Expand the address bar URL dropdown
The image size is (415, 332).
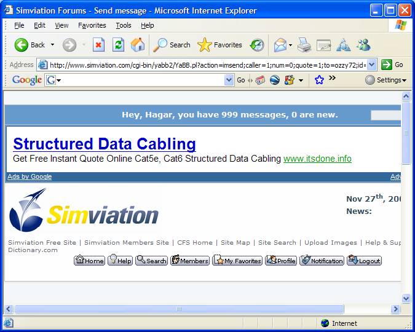tap(371, 65)
